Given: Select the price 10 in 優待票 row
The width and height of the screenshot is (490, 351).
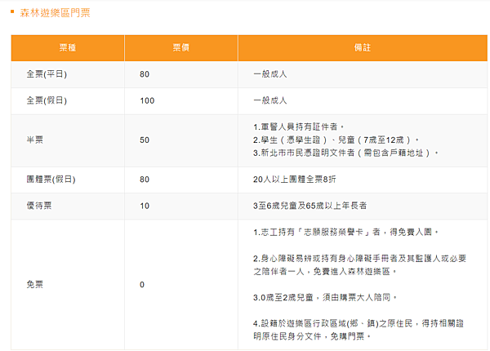Looking at the screenshot, I should pos(145,206).
